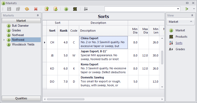197x103 pixels.
Task: Open Products view link
Action: pyautogui.click(x=181, y=37)
